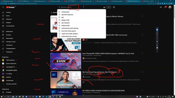Select the highlighted cursor tool in annotation toolbar

(x=157, y=30)
